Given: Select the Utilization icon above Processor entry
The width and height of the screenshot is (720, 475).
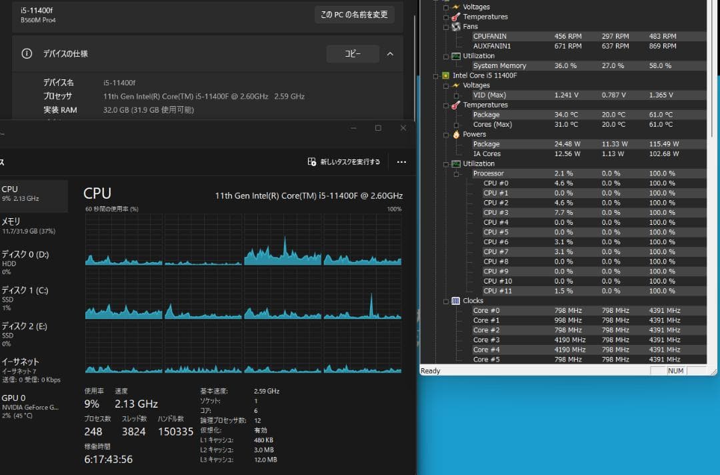Looking at the screenshot, I should (x=456, y=163).
